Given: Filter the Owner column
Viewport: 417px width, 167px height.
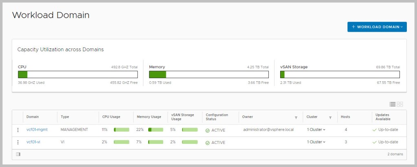Looking at the screenshot, I should 296,117.
